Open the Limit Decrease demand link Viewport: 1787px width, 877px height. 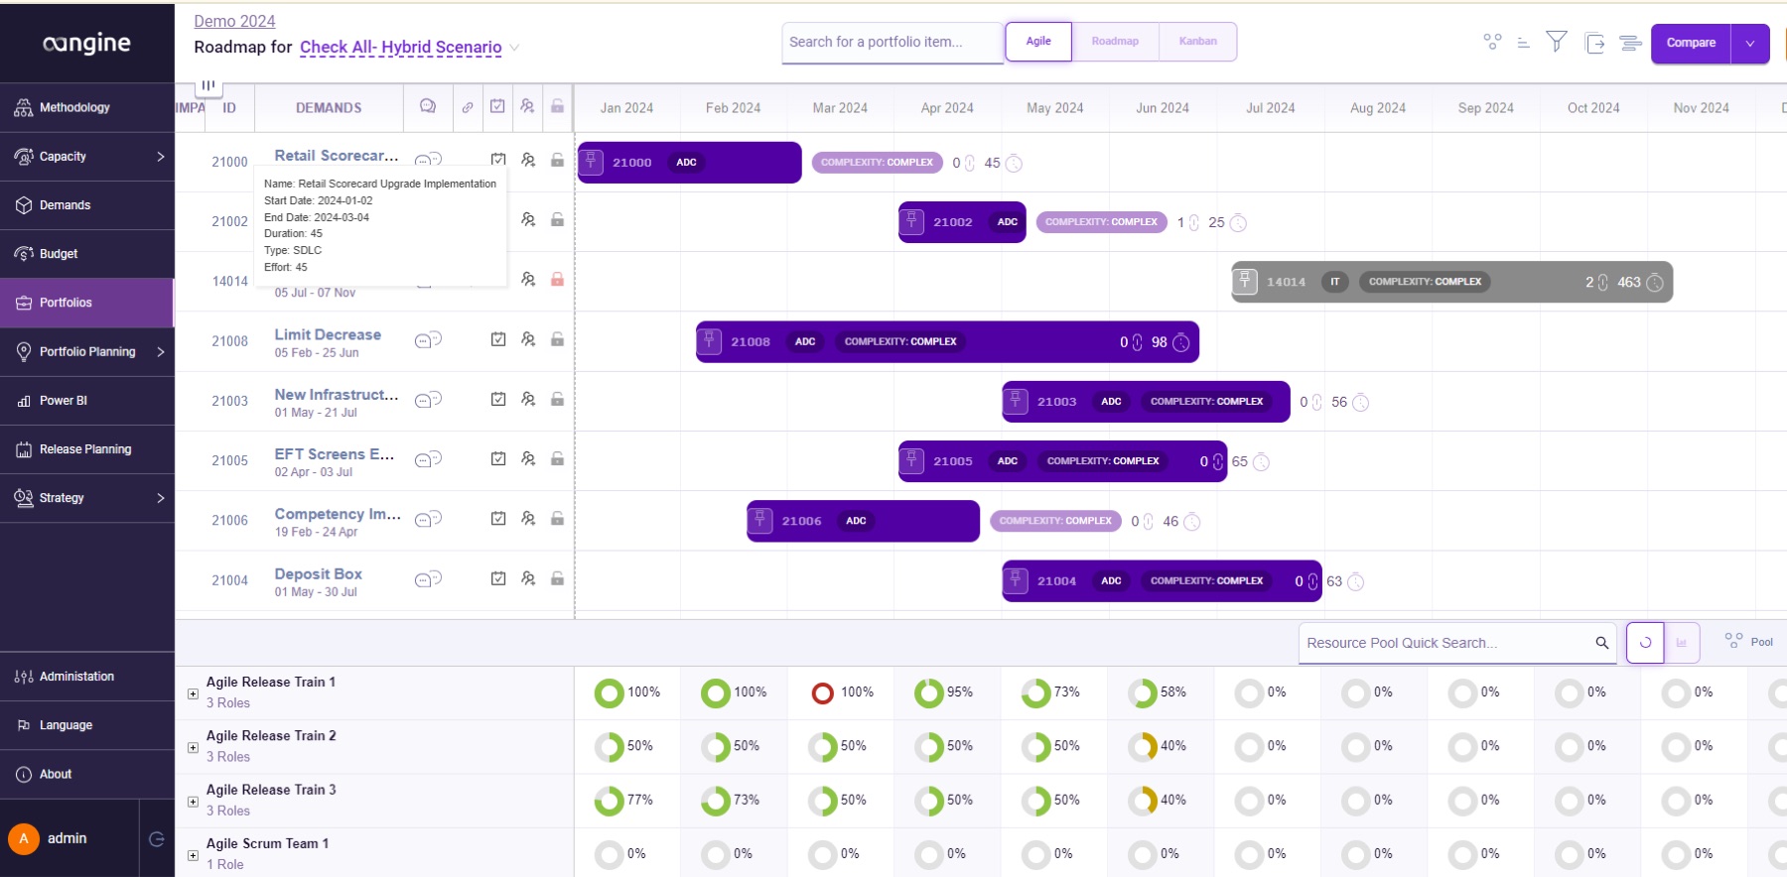tap(328, 334)
